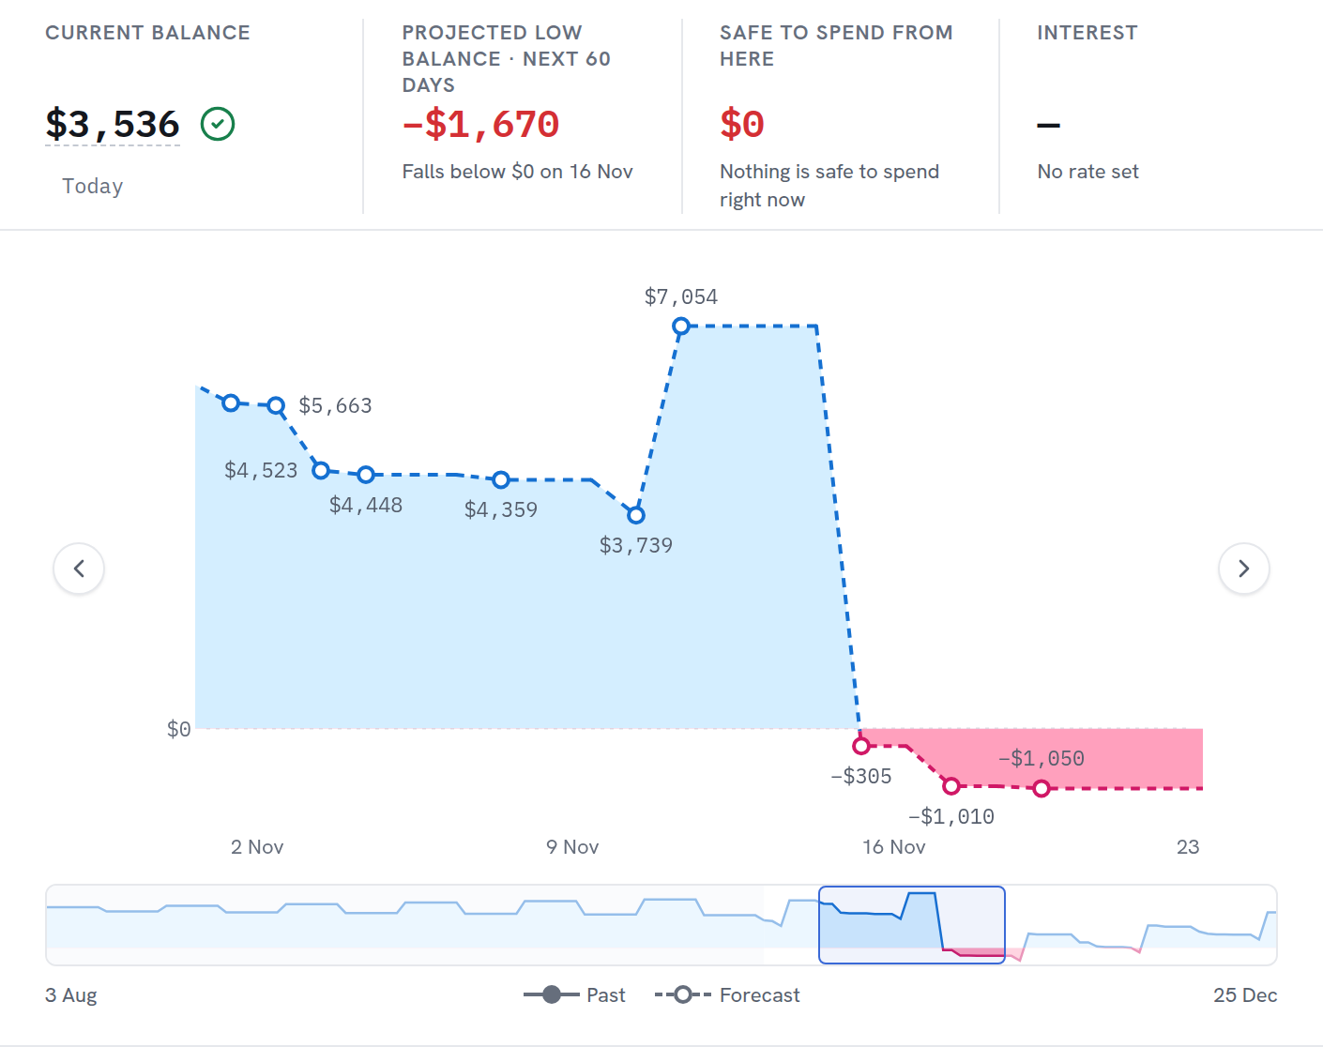Image resolution: width=1323 pixels, height=1047 pixels.
Task: Select the $5,663 forecast data point
Action: click(276, 406)
